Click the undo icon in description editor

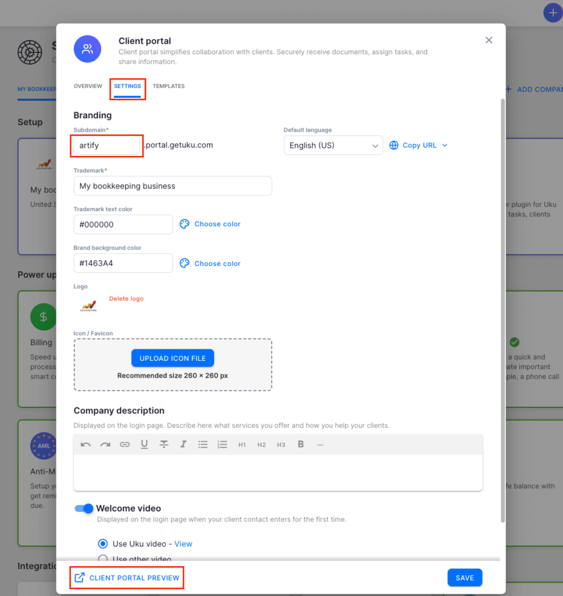[85, 444]
